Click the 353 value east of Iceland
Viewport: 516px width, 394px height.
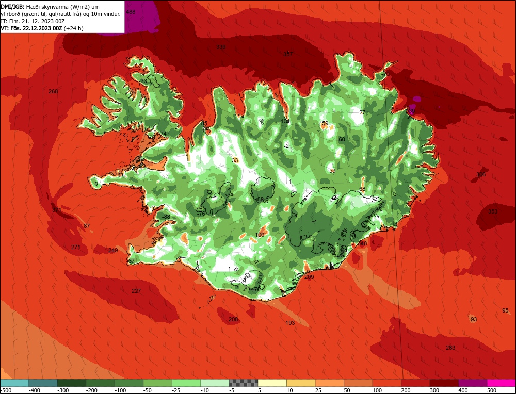pos(493,211)
